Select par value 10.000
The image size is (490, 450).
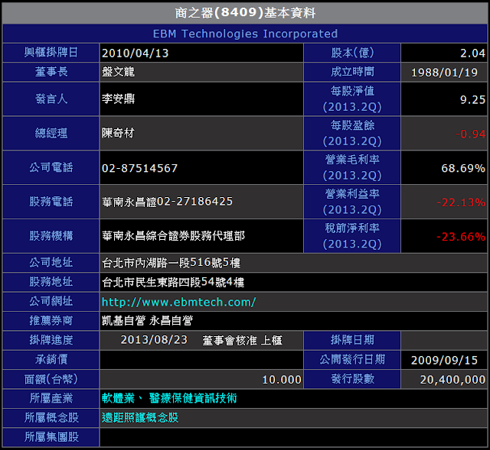pyautogui.click(x=282, y=380)
